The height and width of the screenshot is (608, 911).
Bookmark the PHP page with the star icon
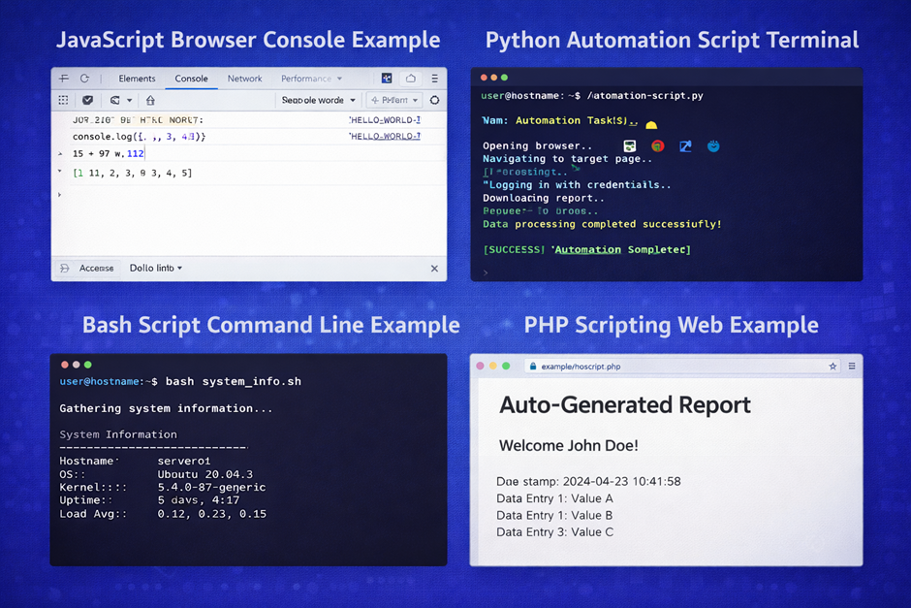[832, 367]
